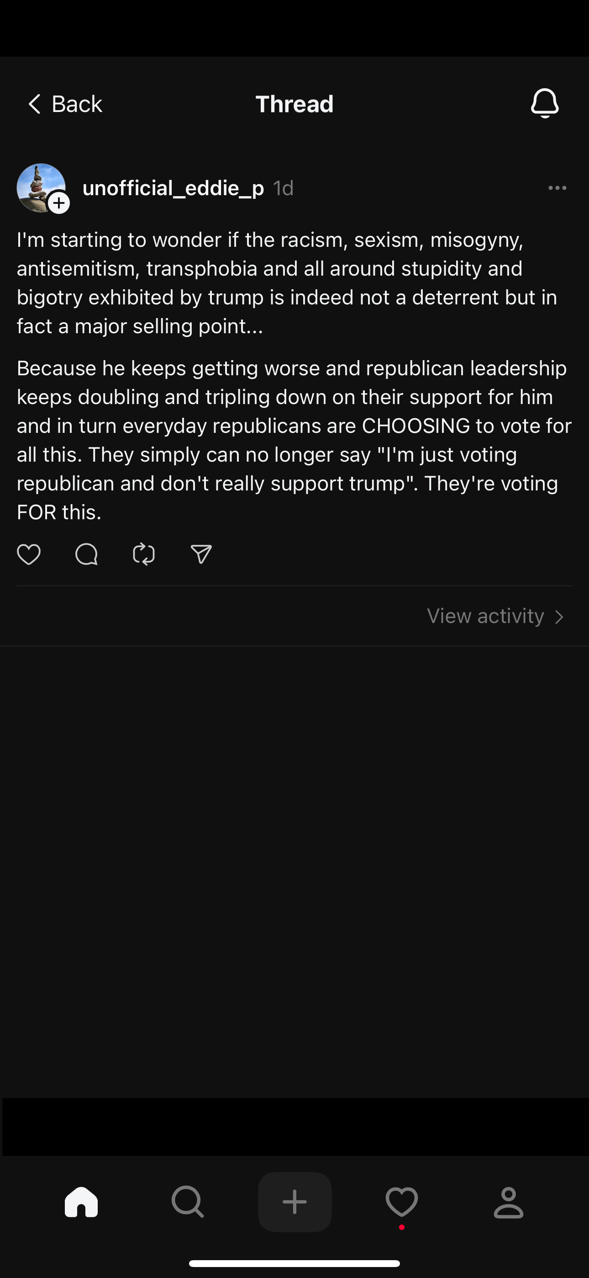Repost the thread with the arrows icon
Image resolution: width=589 pixels, height=1278 pixels.
(x=144, y=554)
